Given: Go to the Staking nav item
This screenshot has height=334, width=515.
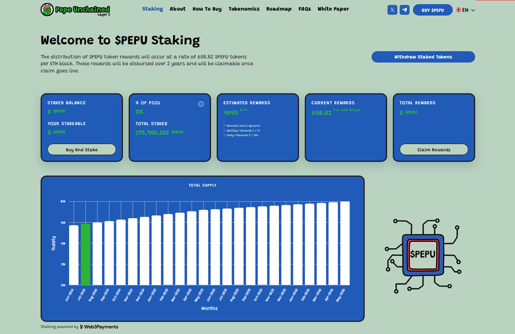Looking at the screenshot, I should point(153,9).
